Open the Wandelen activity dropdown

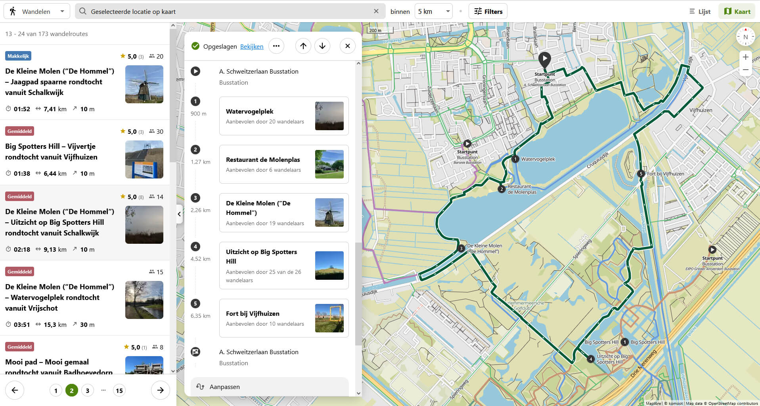[62, 11]
